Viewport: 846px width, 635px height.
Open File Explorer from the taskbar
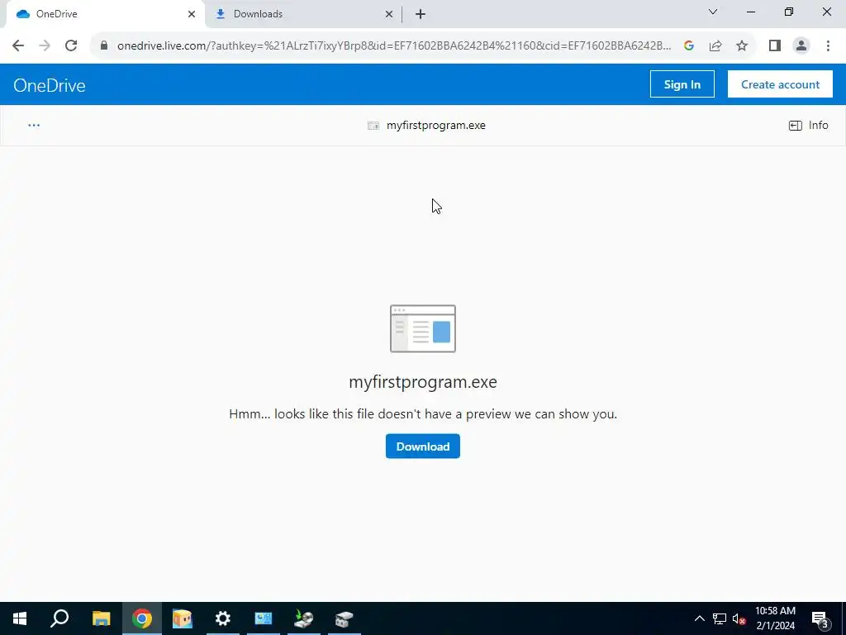pos(101,618)
